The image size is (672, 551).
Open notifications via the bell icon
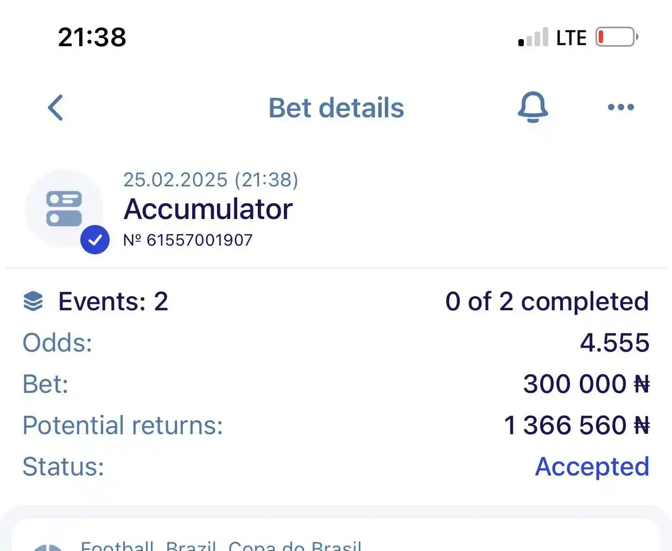tap(532, 107)
